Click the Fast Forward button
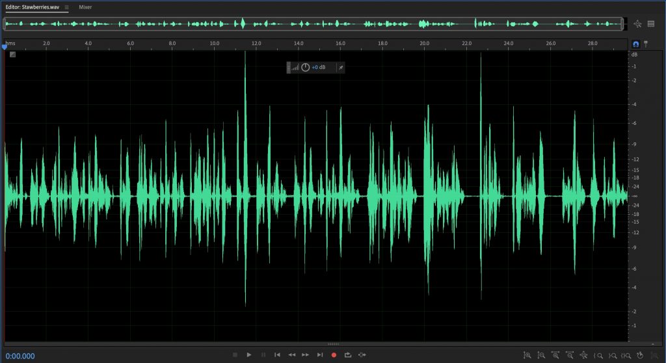The height and width of the screenshot is (363, 666). pyautogui.click(x=305, y=355)
